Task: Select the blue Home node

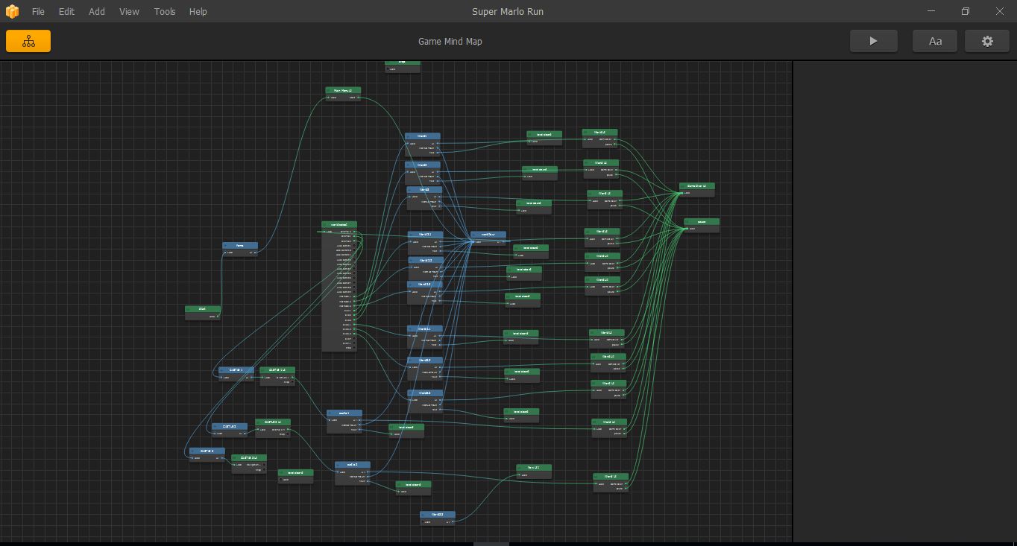Action: click(240, 245)
